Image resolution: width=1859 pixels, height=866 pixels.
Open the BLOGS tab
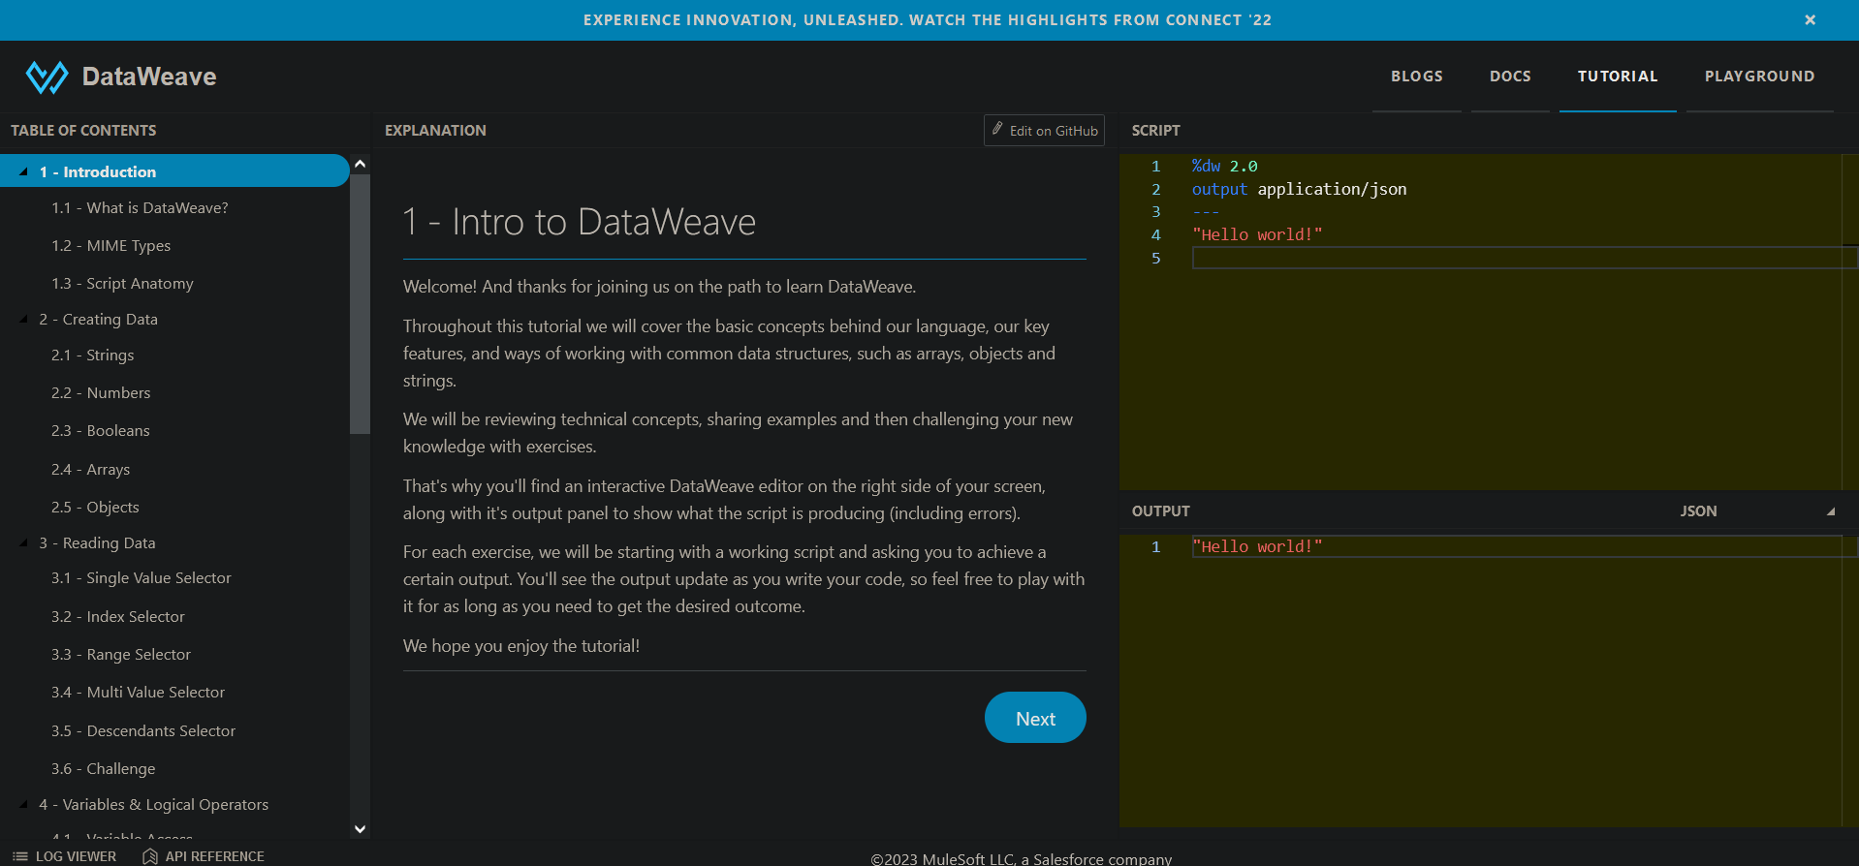pyautogui.click(x=1417, y=76)
